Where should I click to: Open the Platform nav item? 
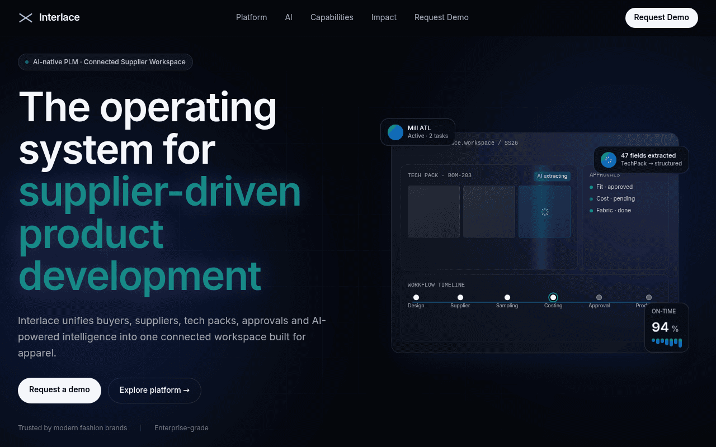[x=252, y=18]
